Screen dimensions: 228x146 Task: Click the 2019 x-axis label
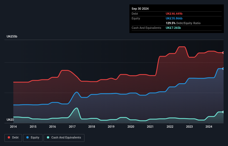(x=111, y=127)
